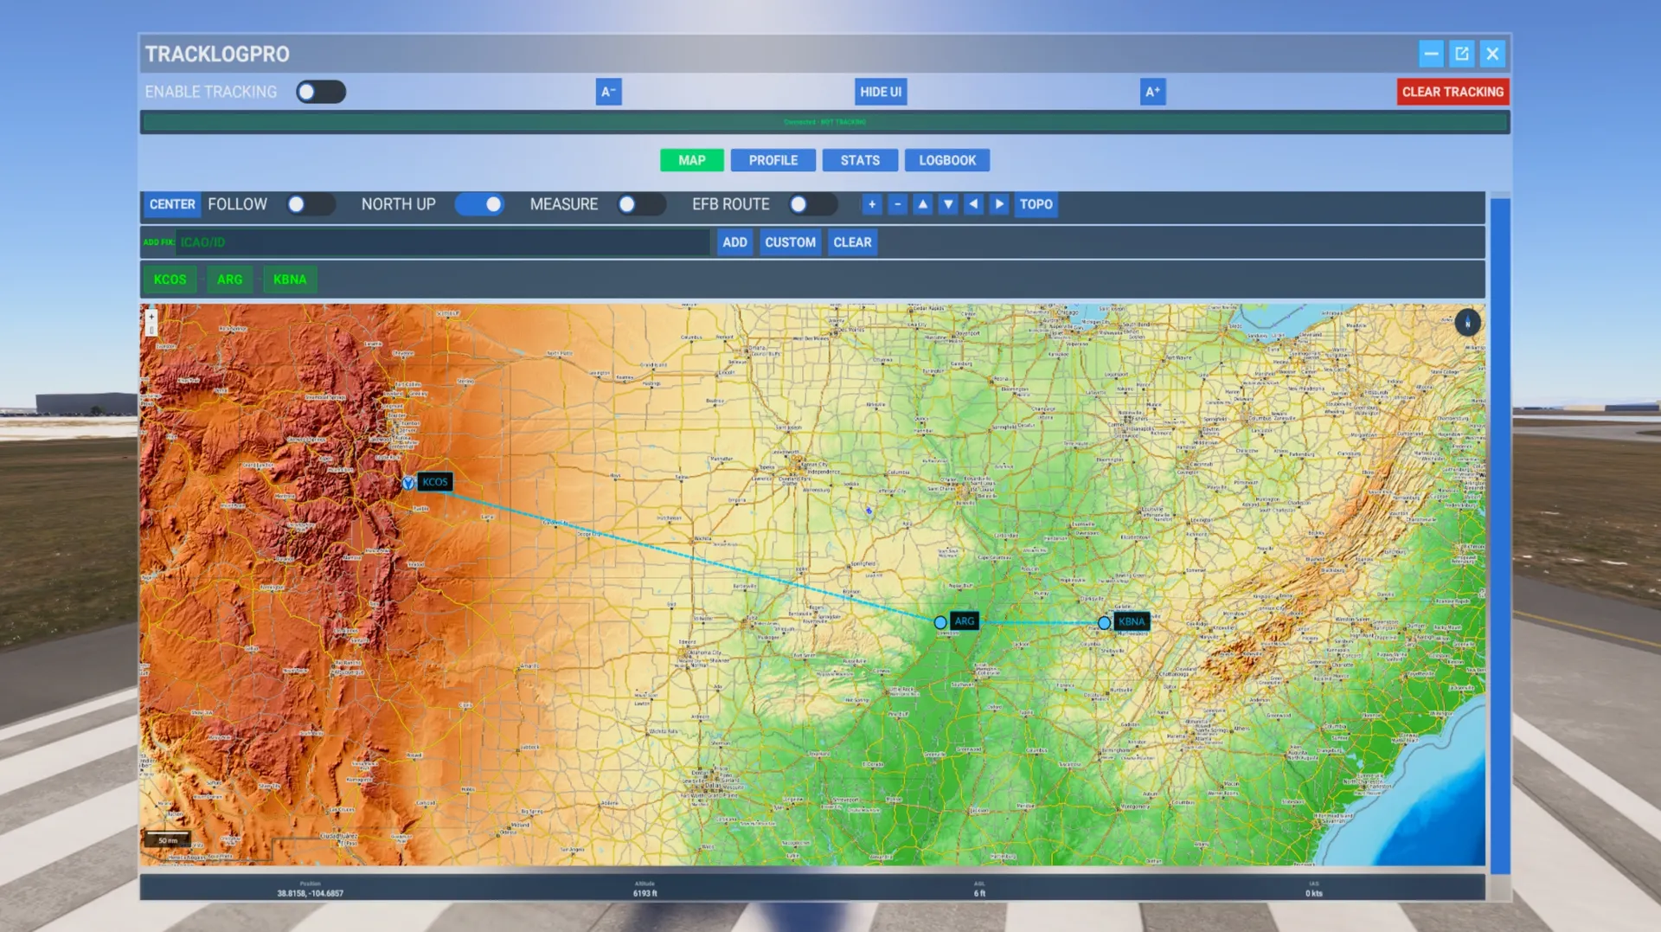Pan map down with arrow icon
The image size is (1661, 932).
(x=948, y=204)
